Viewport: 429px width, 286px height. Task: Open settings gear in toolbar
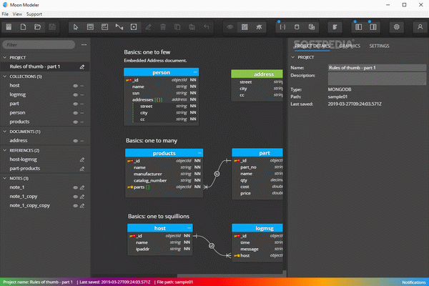point(396,27)
